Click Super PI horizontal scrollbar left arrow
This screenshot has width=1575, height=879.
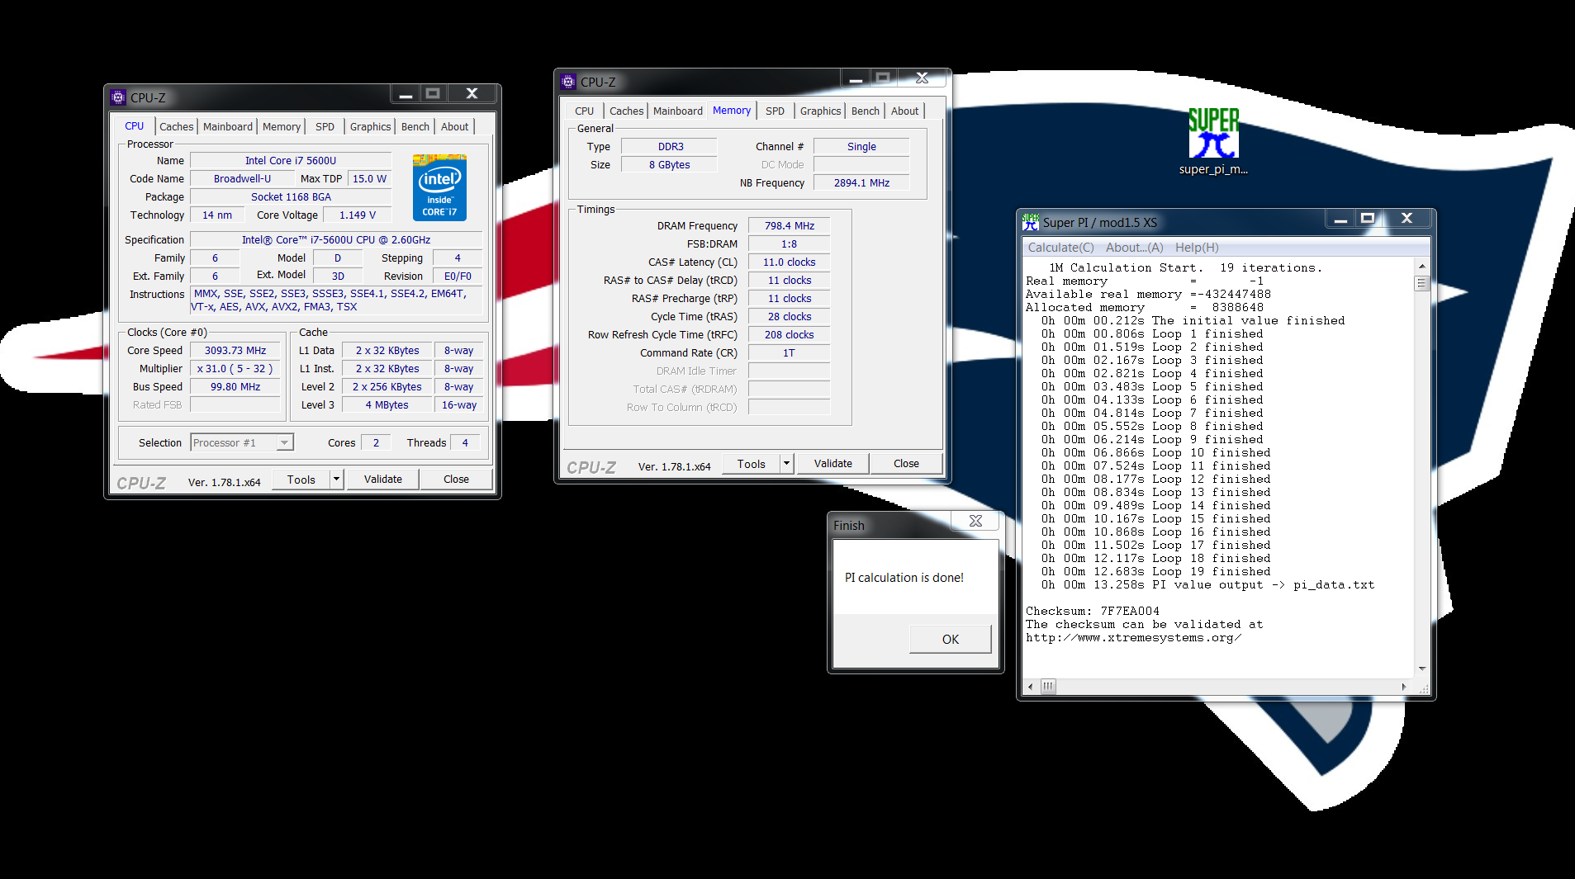1030,686
